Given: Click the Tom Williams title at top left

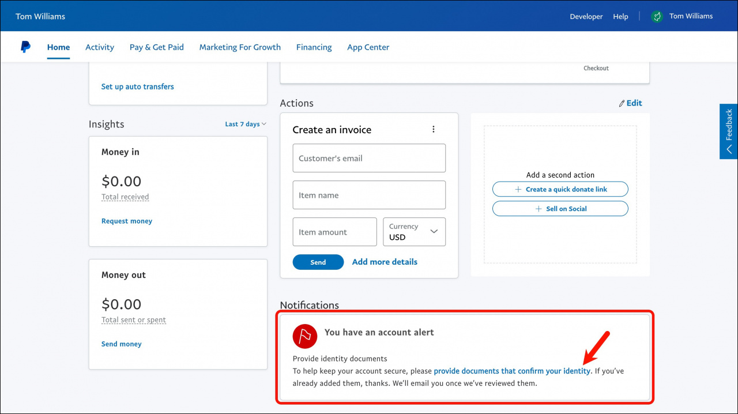Looking at the screenshot, I should pos(40,16).
